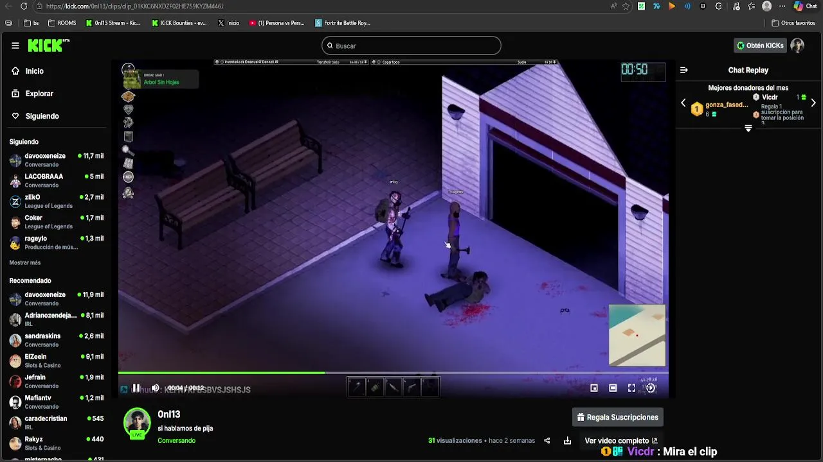Open the hamburger sidebar menu

point(15,46)
